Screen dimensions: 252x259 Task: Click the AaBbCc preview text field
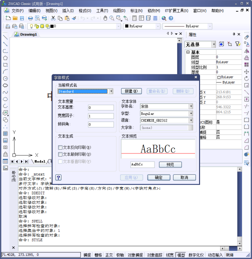pos(142,164)
